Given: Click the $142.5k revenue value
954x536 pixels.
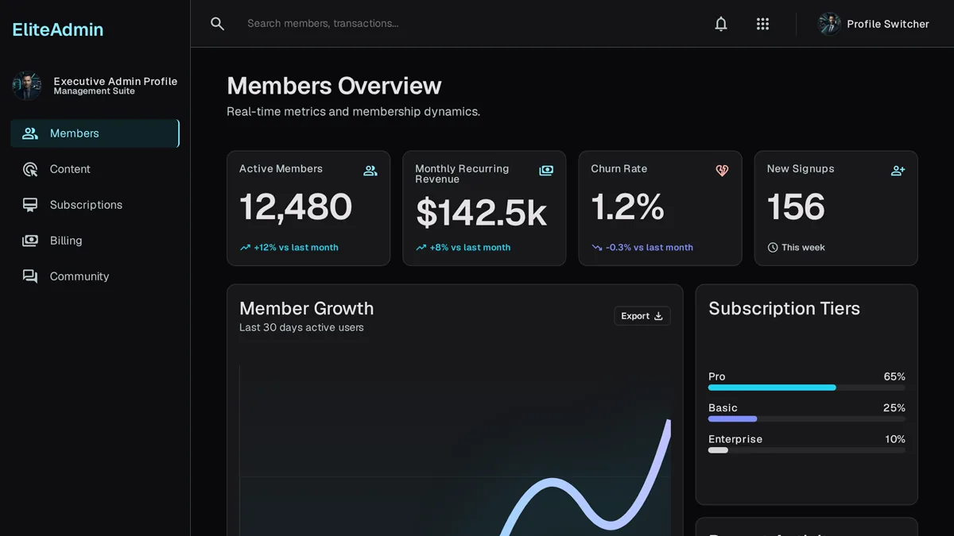Looking at the screenshot, I should pyautogui.click(x=482, y=213).
